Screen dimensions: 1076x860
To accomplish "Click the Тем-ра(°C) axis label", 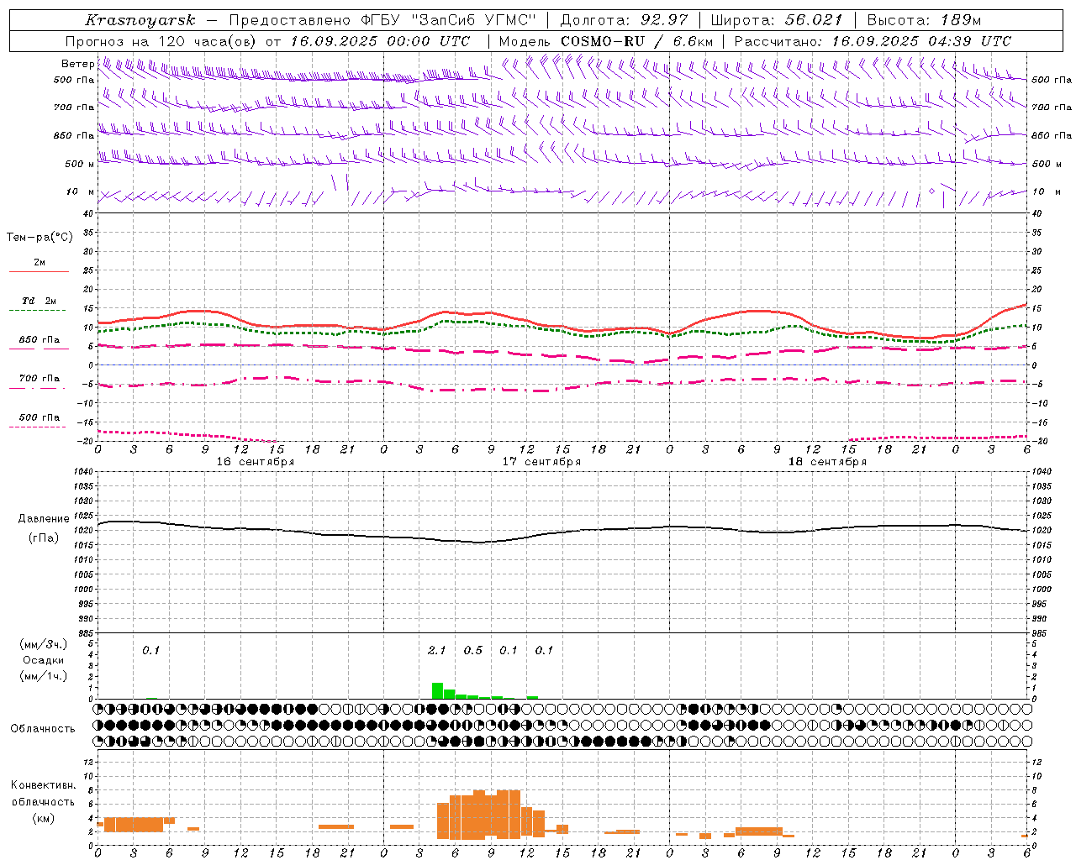I will tap(40, 238).
